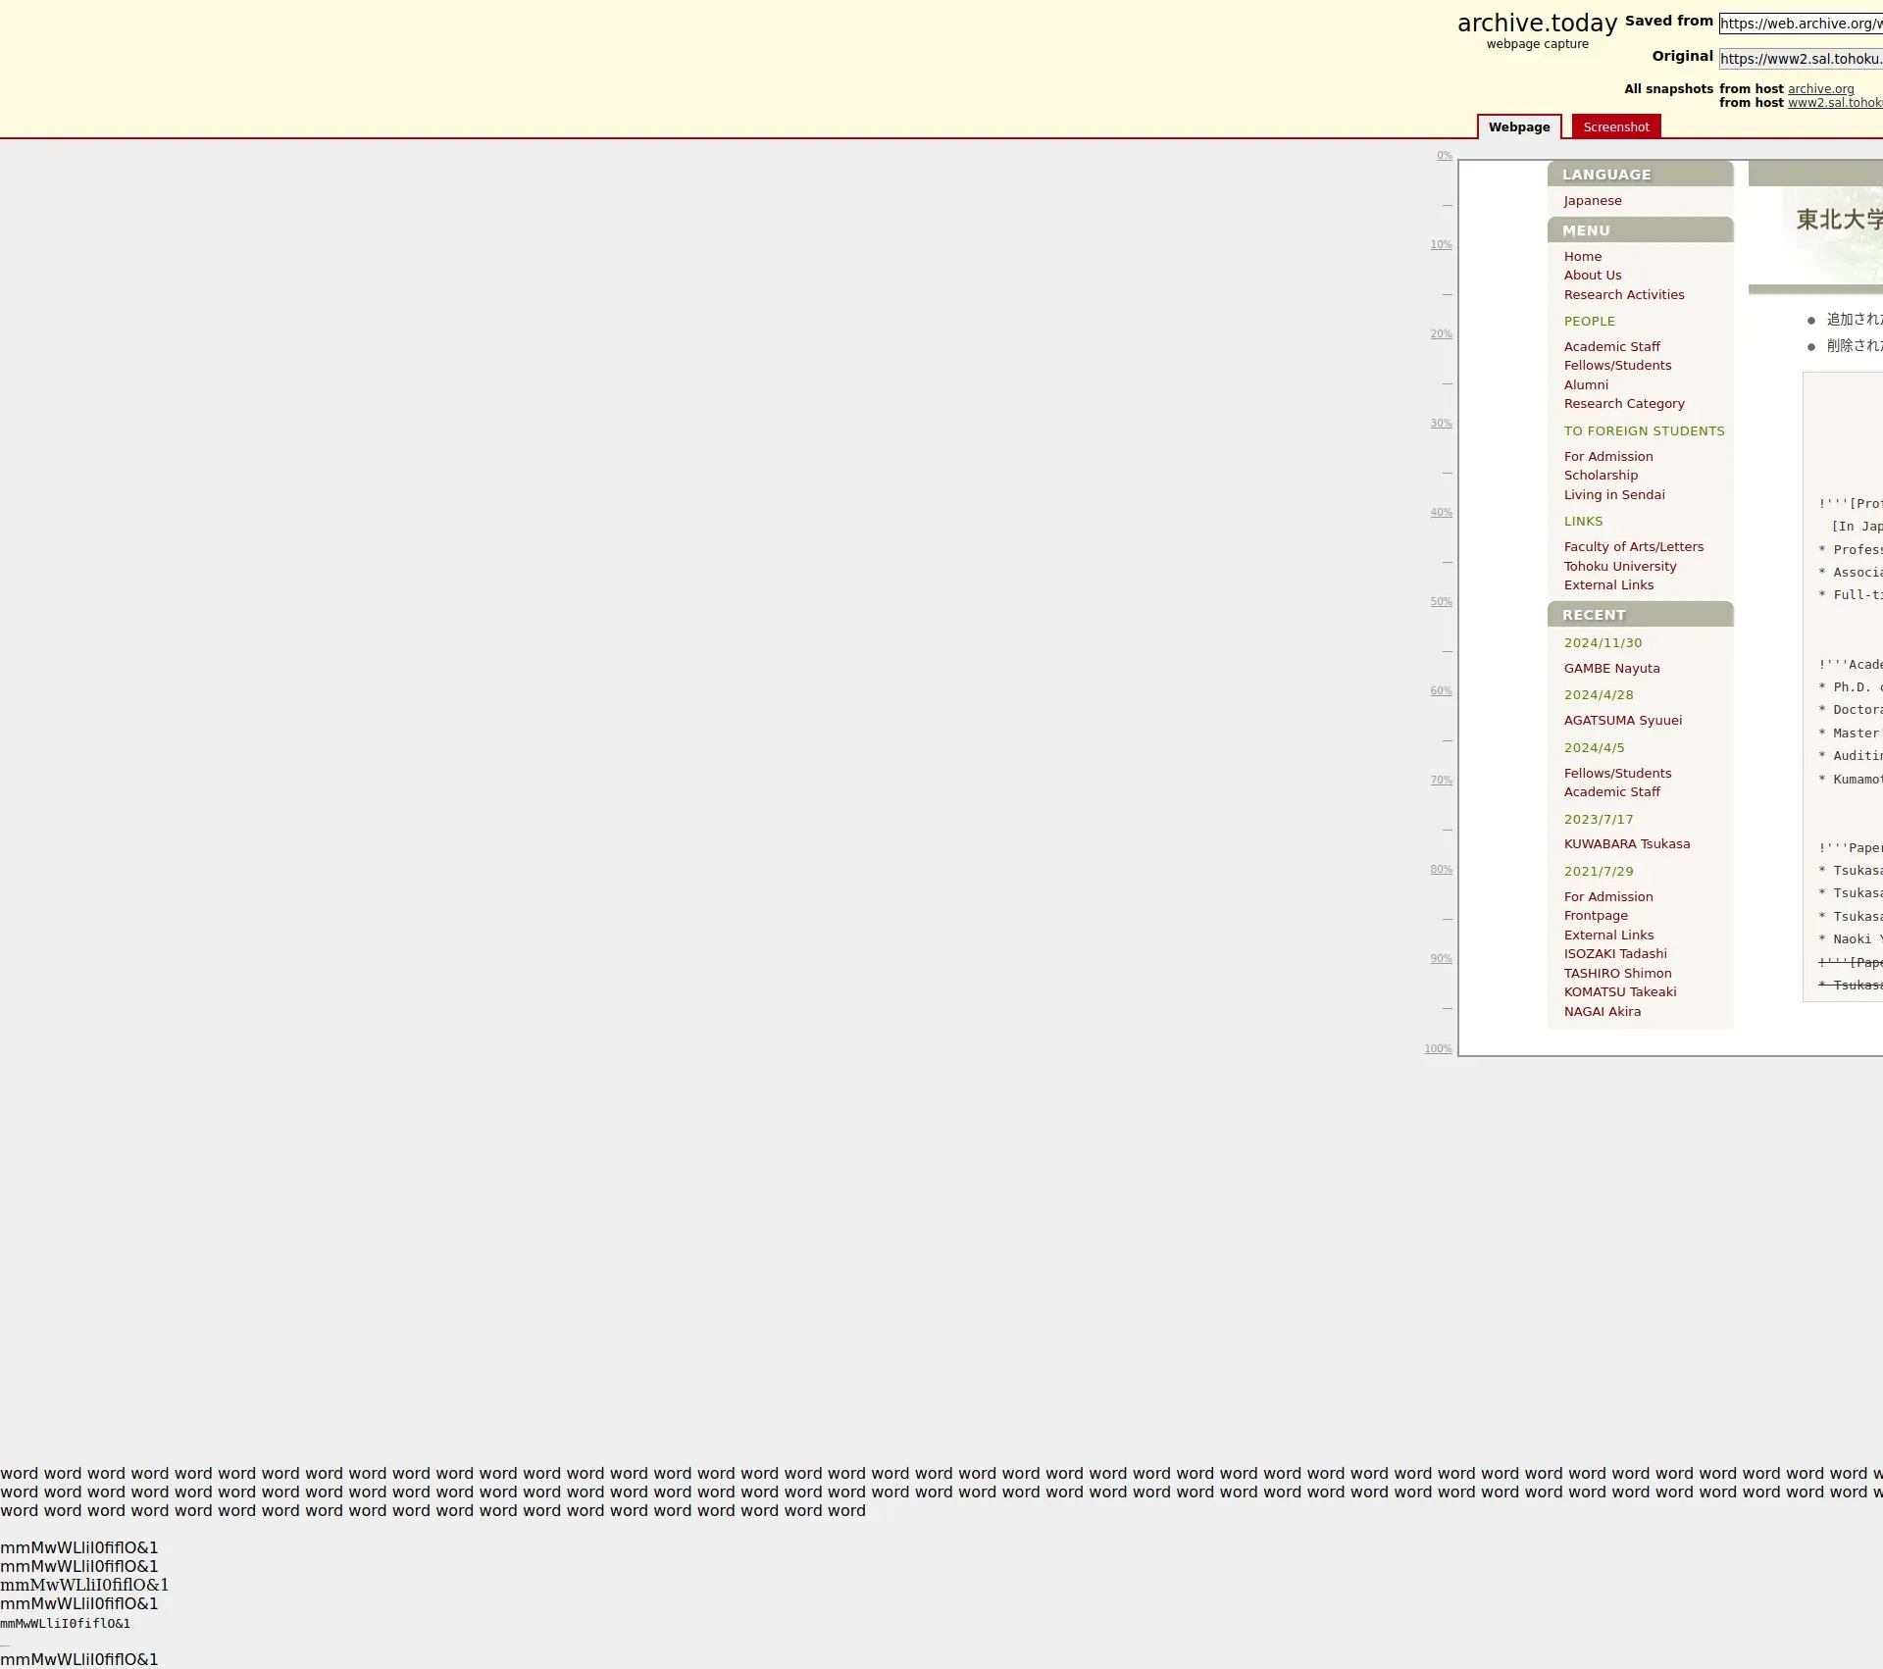1883x1669 pixels.
Task: Open the recent GAMBE Nayuta entry
Action: point(1611,669)
